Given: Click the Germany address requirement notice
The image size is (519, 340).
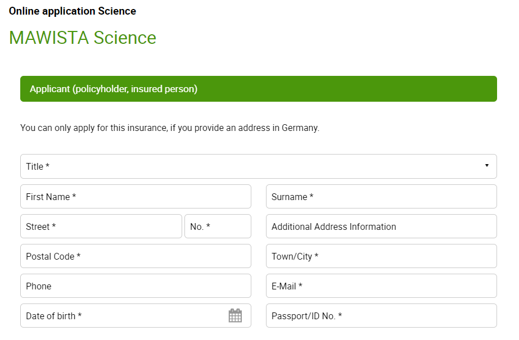Looking at the screenshot, I should pyautogui.click(x=169, y=128).
